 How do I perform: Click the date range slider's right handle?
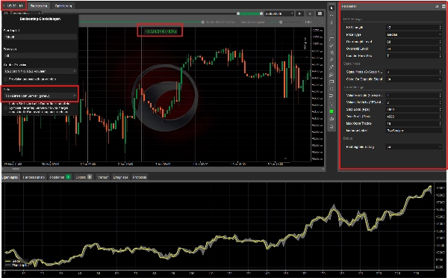click(x=261, y=13)
